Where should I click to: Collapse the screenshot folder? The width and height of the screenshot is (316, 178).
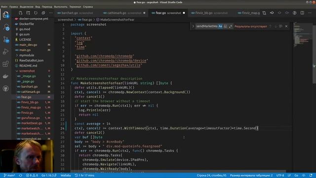27,71
